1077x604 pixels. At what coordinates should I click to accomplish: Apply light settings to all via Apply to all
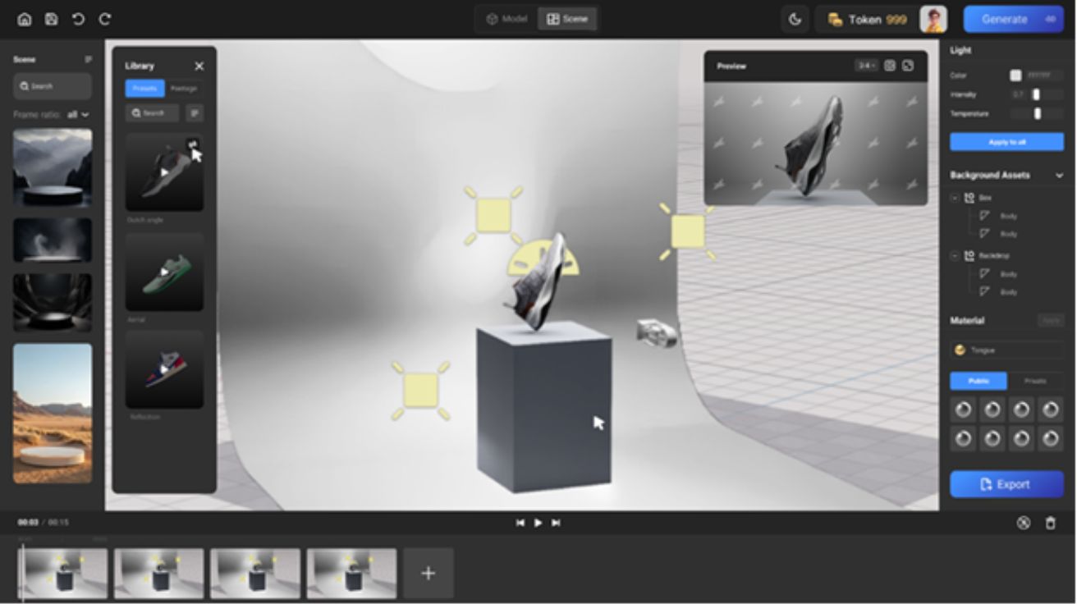pos(1009,141)
